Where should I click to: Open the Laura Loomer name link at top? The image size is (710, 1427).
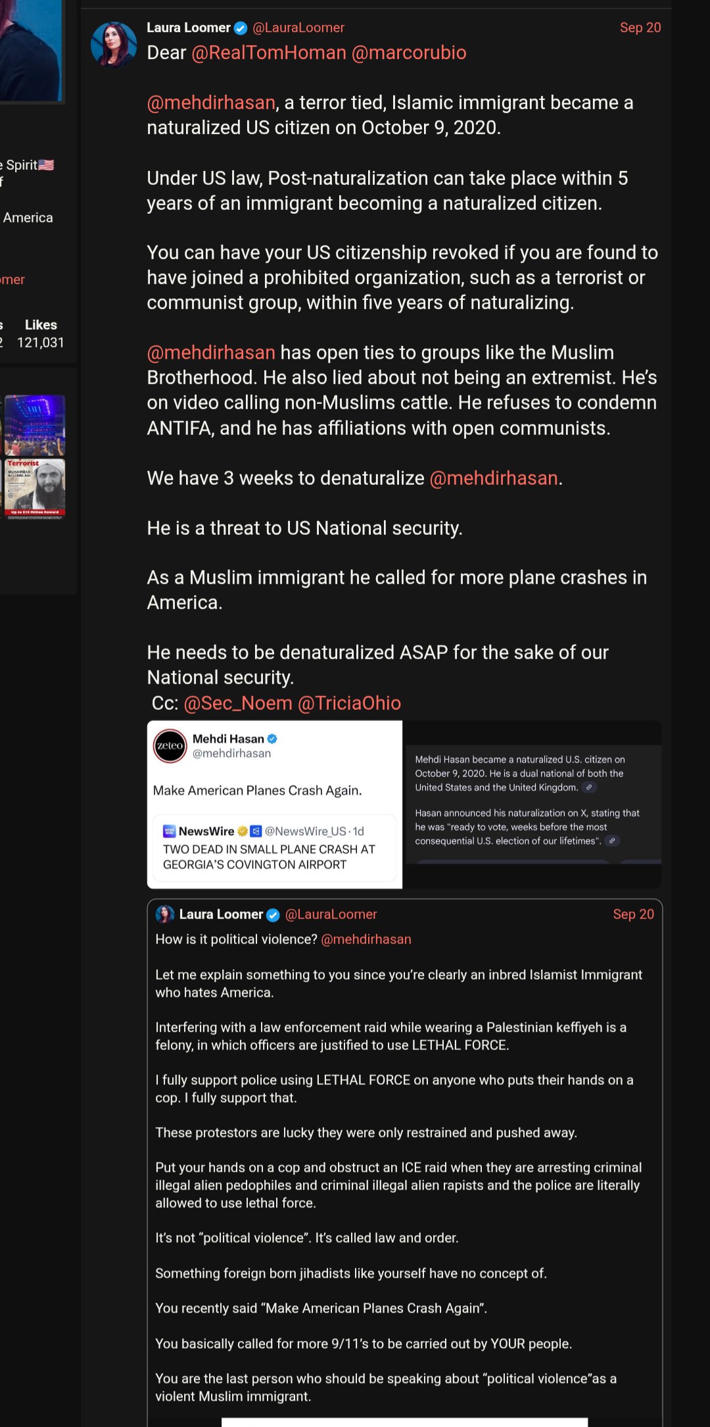coord(188,28)
